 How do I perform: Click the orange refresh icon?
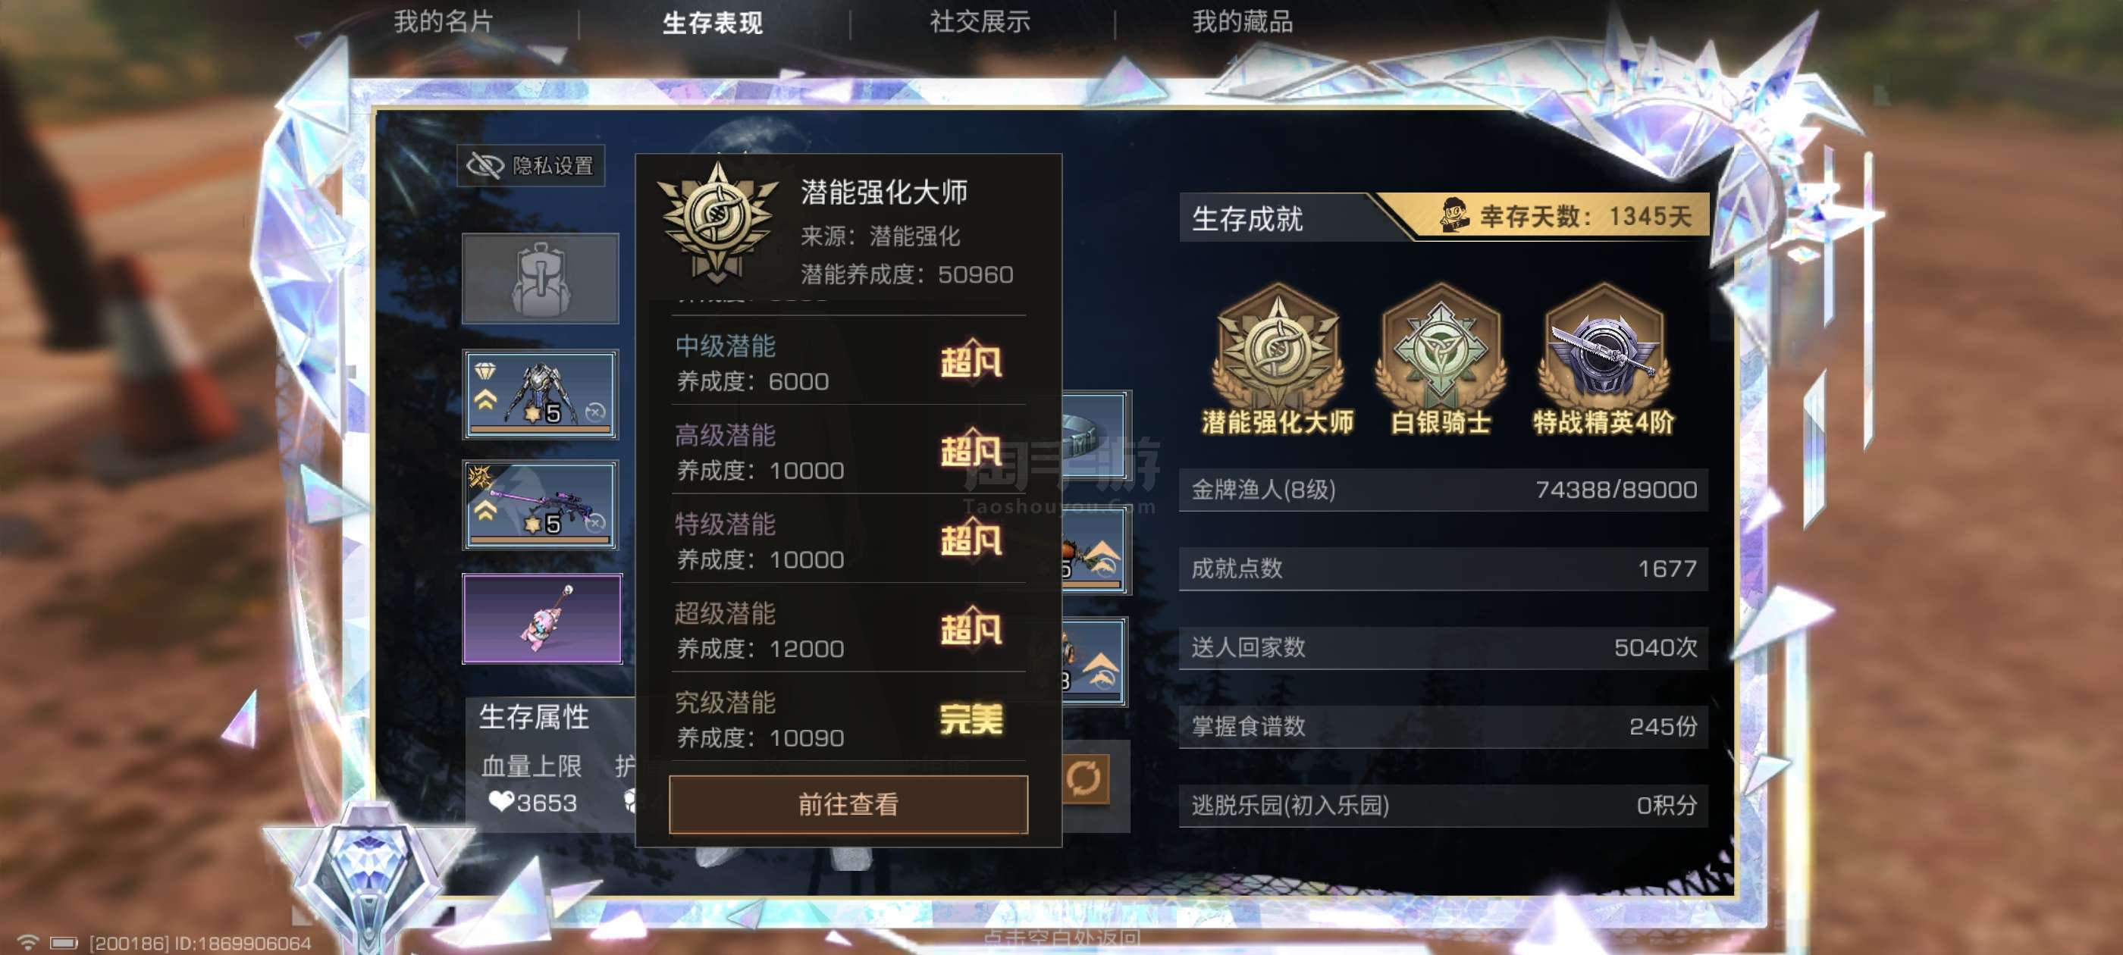(x=1083, y=778)
